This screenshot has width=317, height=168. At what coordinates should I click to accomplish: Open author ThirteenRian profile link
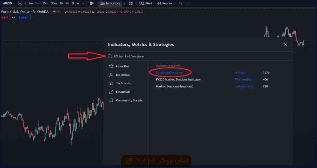(x=244, y=80)
